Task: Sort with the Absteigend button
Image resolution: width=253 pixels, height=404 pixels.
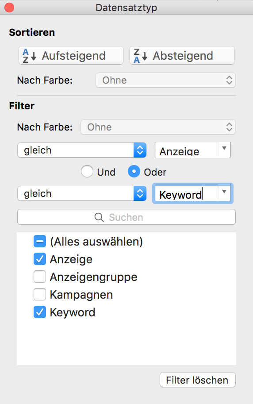Action: tap(182, 55)
